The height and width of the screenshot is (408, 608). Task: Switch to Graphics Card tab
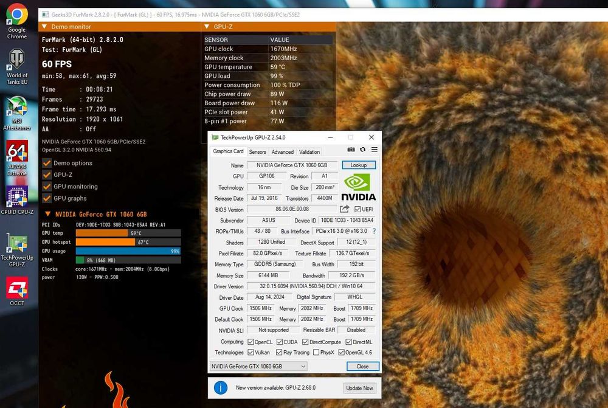[x=228, y=151]
